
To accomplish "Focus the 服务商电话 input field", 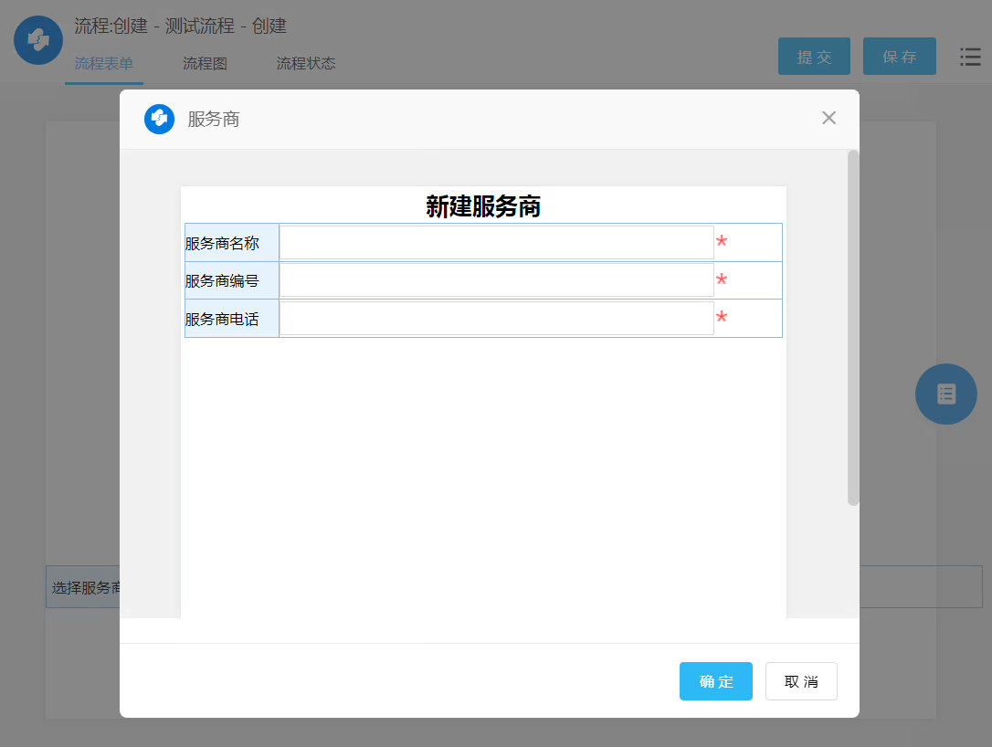I will [x=496, y=319].
